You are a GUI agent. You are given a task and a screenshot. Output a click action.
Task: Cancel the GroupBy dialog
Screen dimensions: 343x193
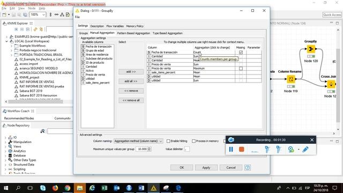pos(231,168)
